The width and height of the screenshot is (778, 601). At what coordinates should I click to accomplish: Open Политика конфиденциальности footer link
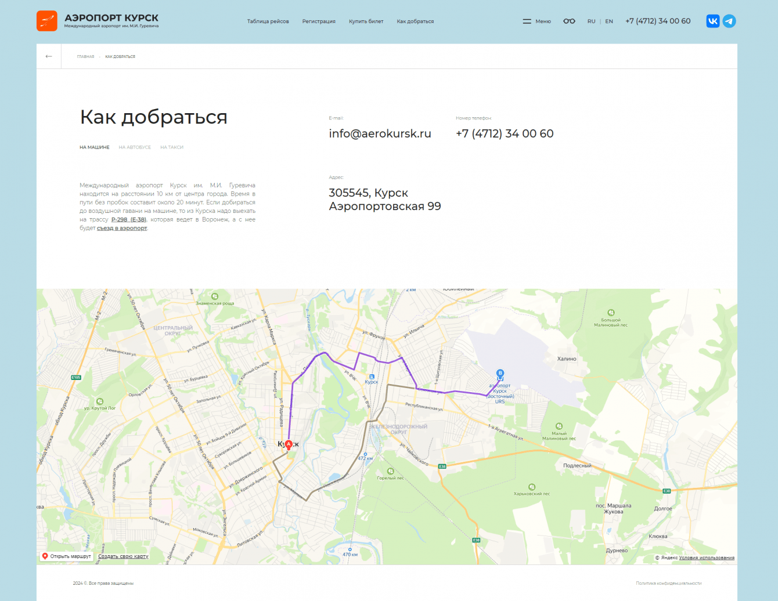[668, 583]
